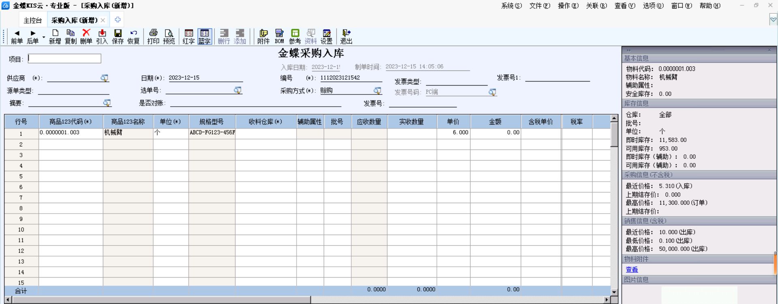Open 采购方式 lookup button
The image size is (778, 304).
click(377, 90)
